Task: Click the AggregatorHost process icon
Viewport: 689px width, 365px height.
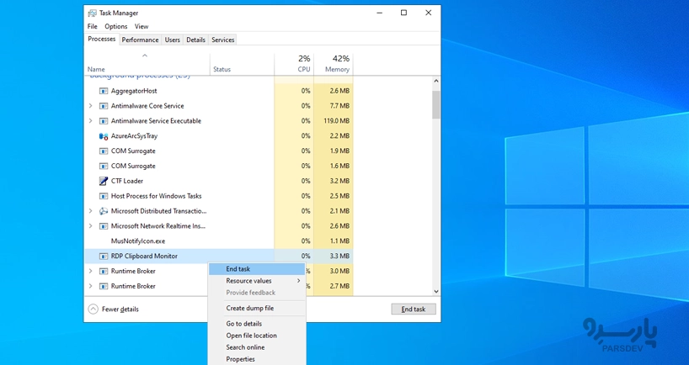Action: coord(104,91)
